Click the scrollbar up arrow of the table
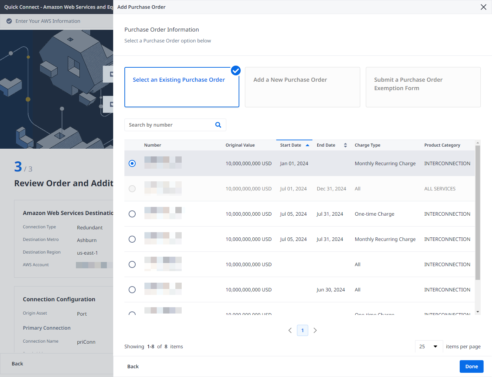Screen dimensions: 492x377 click(x=478, y=142)
